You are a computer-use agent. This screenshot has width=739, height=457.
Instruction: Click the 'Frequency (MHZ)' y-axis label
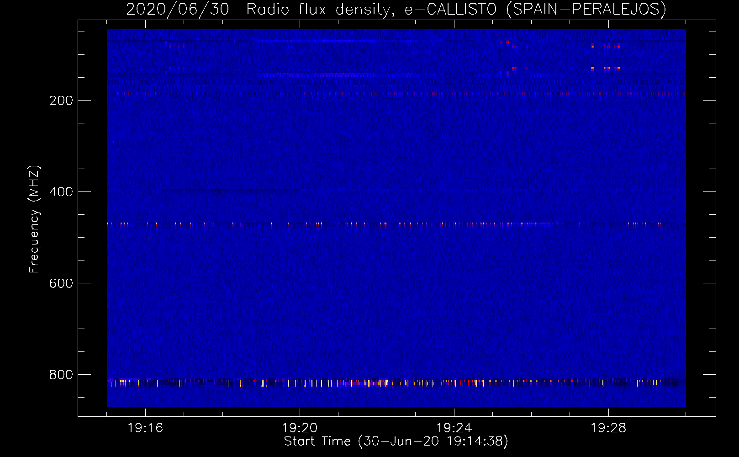(34, 219)
